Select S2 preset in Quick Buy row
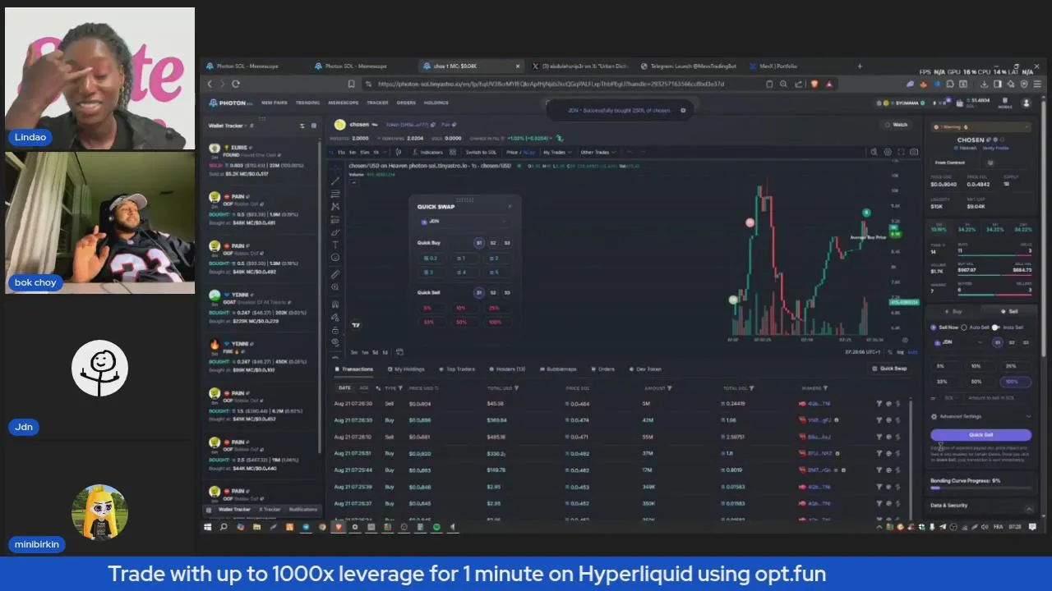This screenshot has height=591, width=1052. 493,243
